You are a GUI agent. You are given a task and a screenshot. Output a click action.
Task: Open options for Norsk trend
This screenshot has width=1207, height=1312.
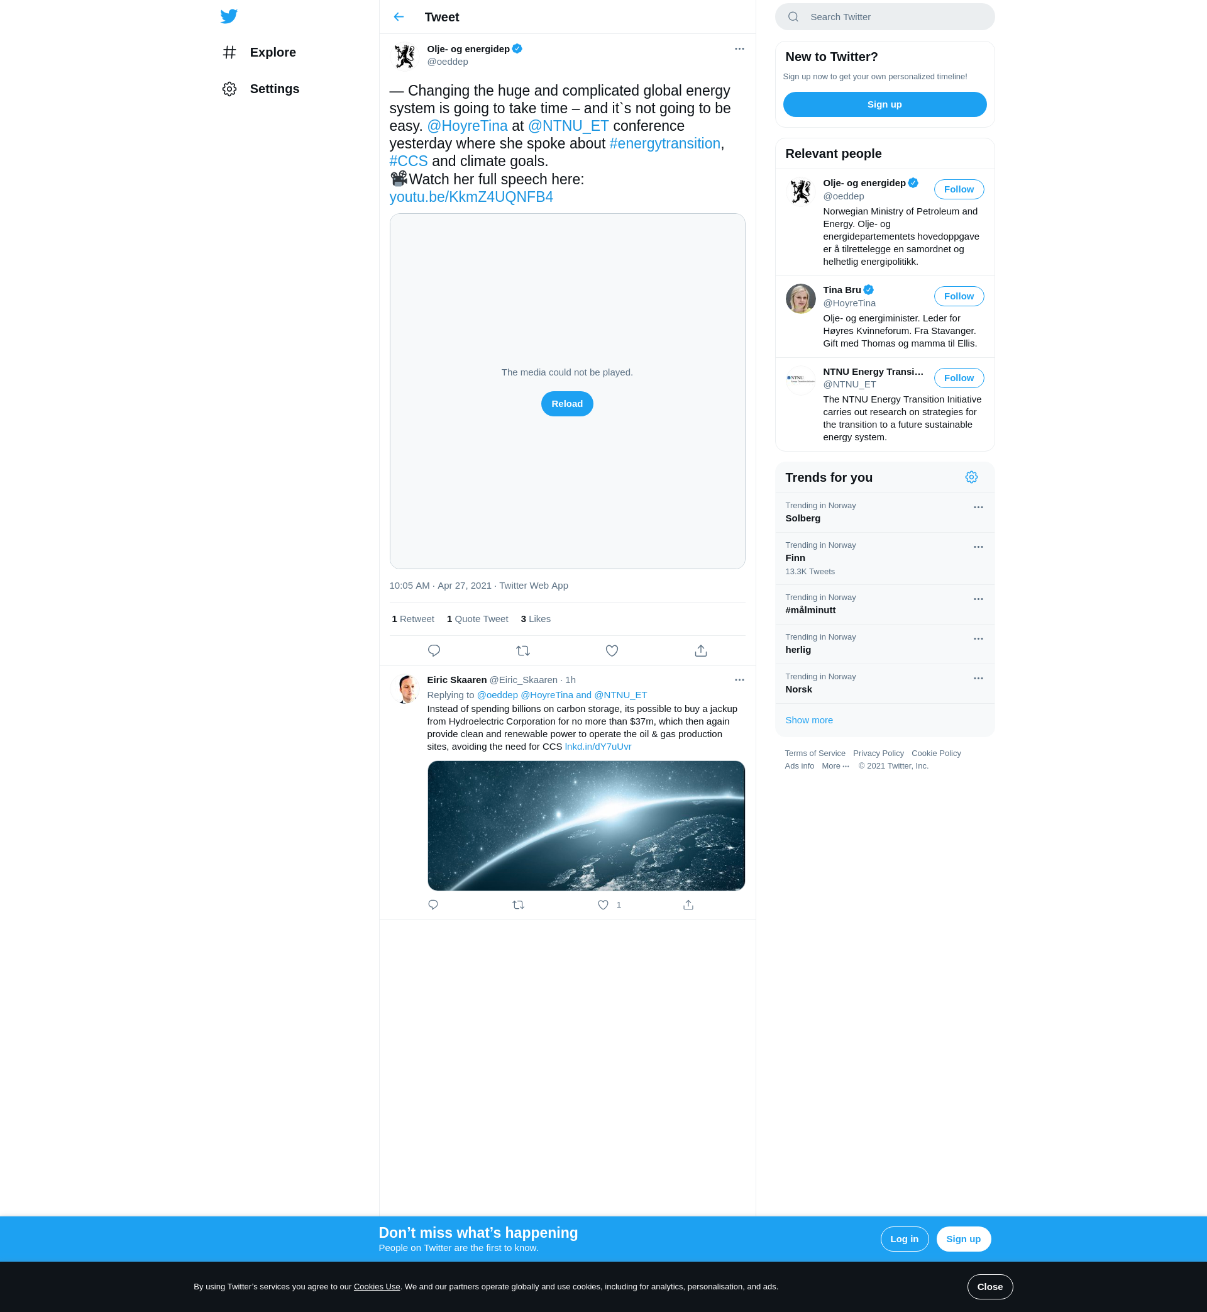point(978,679)
